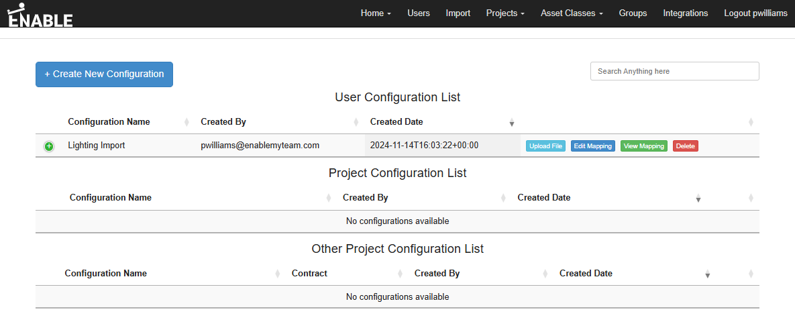Open the Projects dropdown menu
Image resolution: width=795 pixels, height=330 pixels.
[x=505, y=13]
